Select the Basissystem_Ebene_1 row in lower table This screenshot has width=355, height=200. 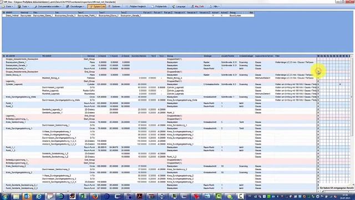[159, 62]
